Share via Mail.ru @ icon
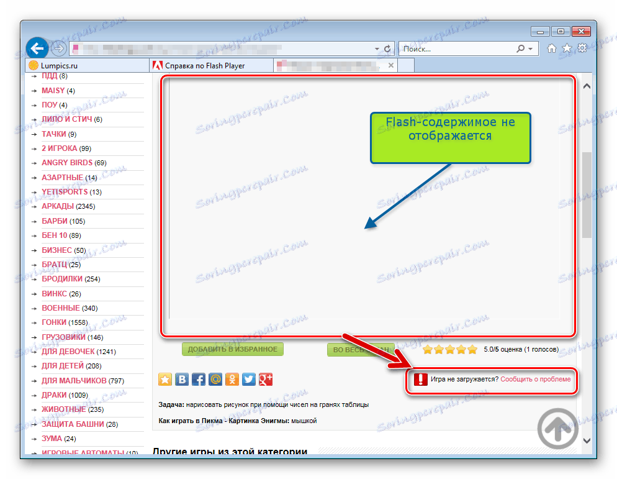The height and width of the screenshot is (479, 617). pyautogui.click(x=215, y=380)
